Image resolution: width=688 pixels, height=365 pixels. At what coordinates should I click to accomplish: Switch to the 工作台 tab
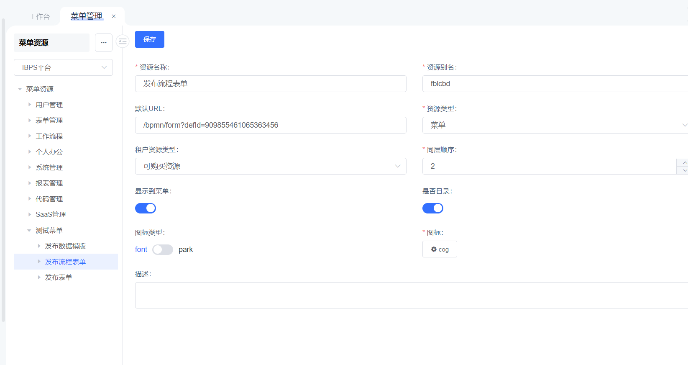tap(40, 17)
